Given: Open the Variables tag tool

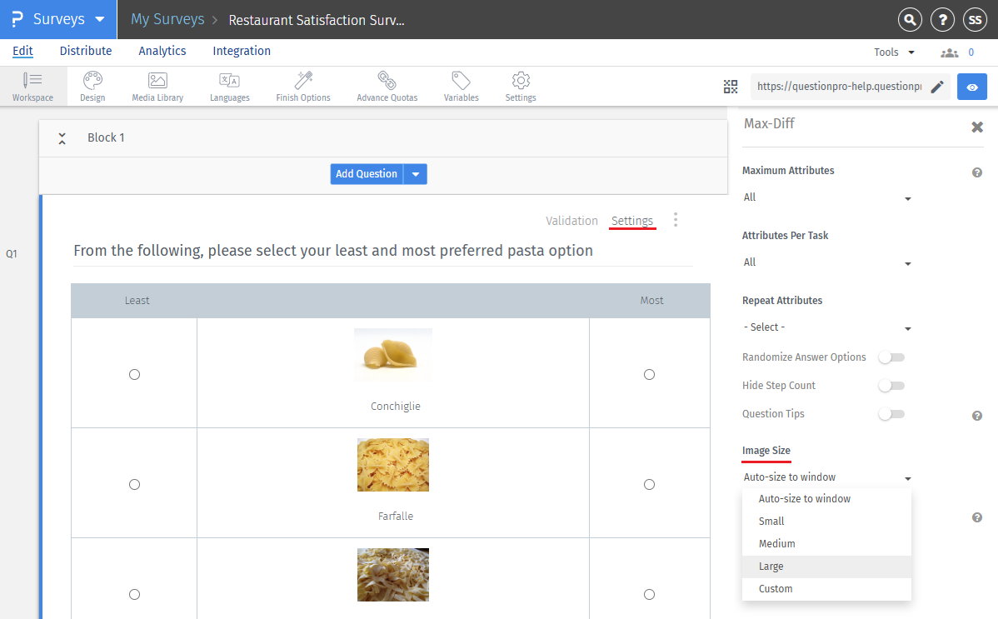Looking at the screenshot, I should tap(461, 86).
